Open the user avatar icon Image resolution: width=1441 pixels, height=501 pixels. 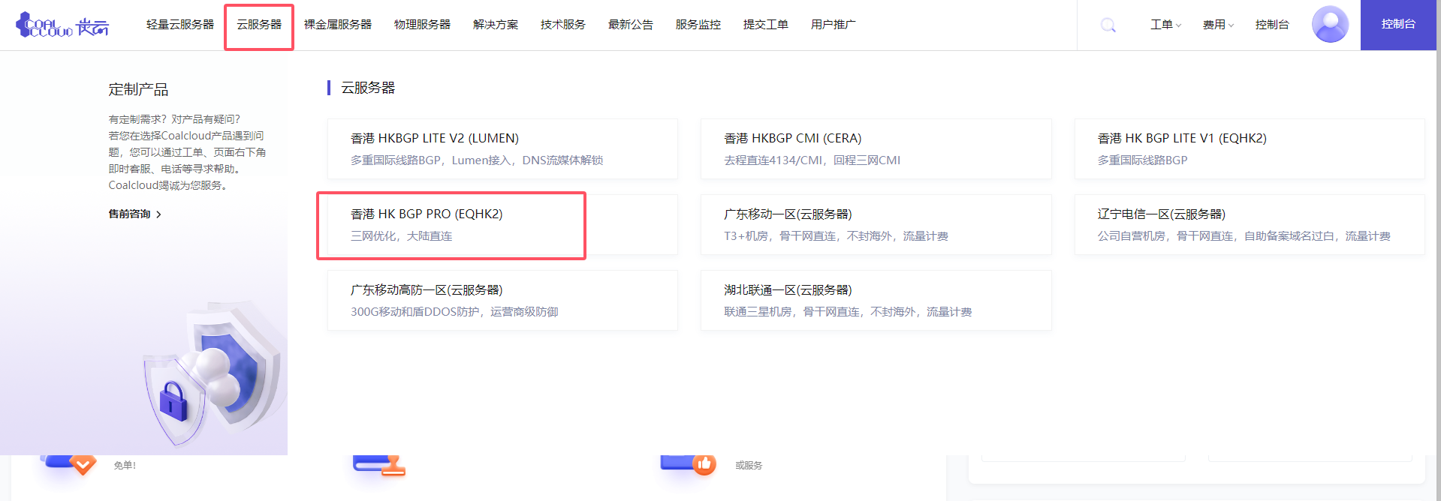(1329, 25)
